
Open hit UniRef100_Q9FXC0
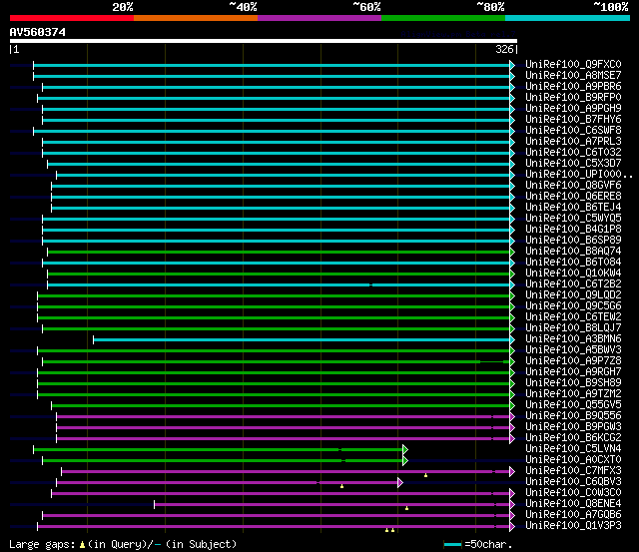pyautogui.click(x=572, y=65)
